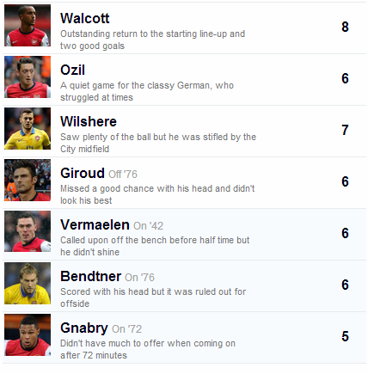
Task: Select Gnabry's player photo
Action: (x=28, y=334)
